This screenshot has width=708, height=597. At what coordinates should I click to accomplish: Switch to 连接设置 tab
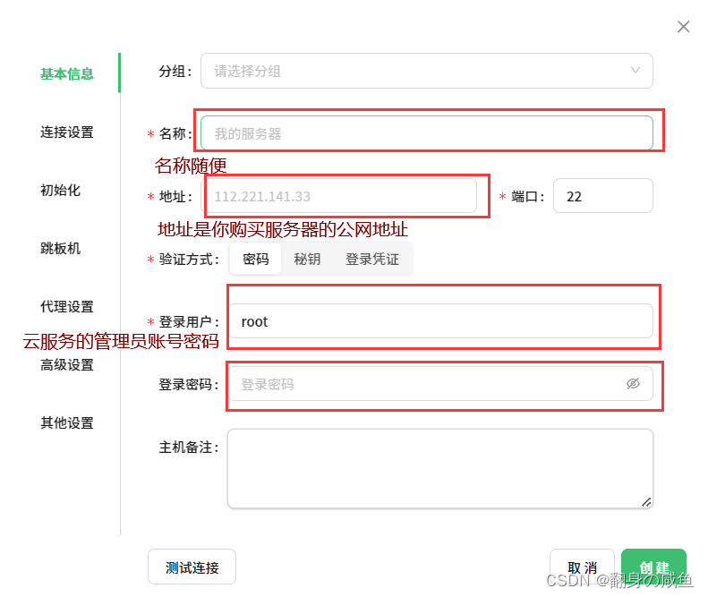pos(67,132)
